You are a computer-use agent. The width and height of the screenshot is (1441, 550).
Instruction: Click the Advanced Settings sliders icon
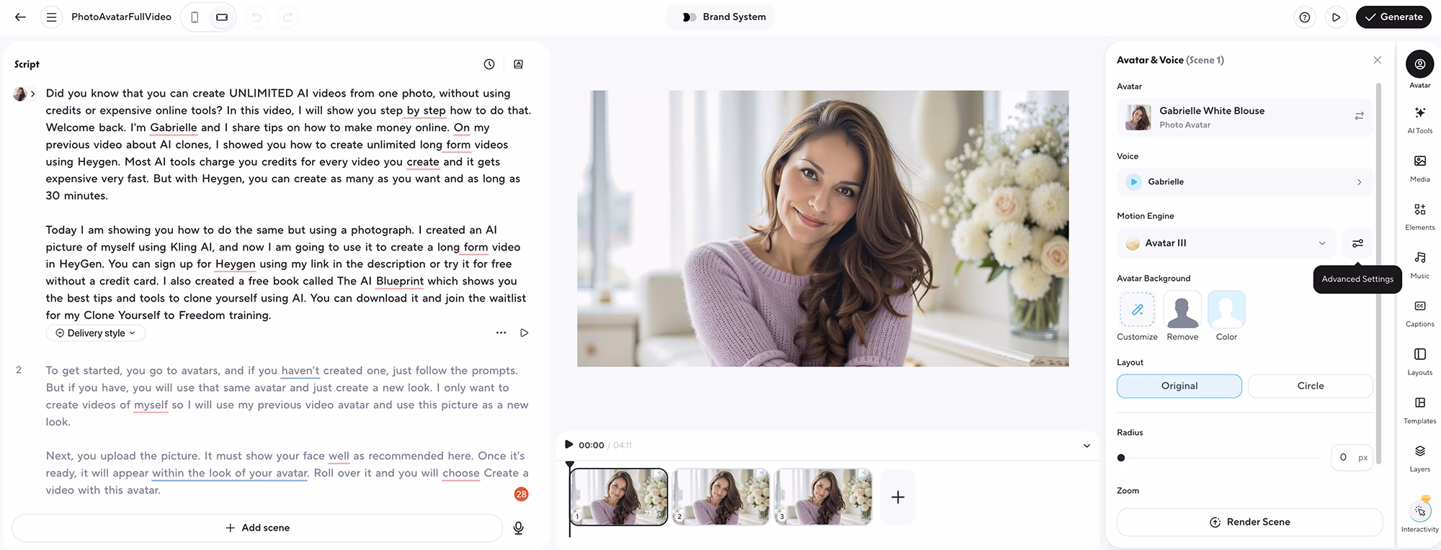click(1357, 243)
